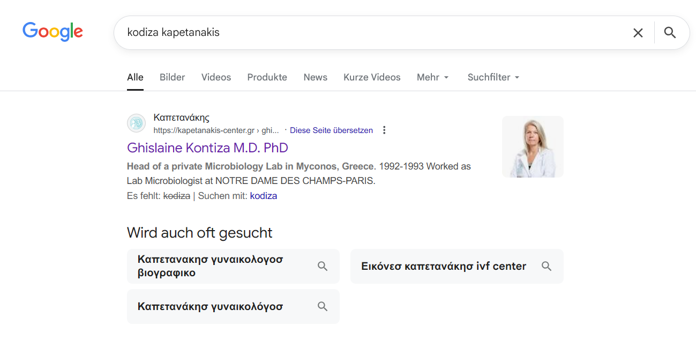The width and height of the screenshot is (696, 339).
Task: Click the result's portrait thumbnail
Action: coord(533,146)
